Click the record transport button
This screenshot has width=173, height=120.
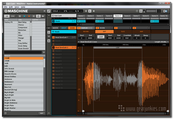tap(94, 11)
